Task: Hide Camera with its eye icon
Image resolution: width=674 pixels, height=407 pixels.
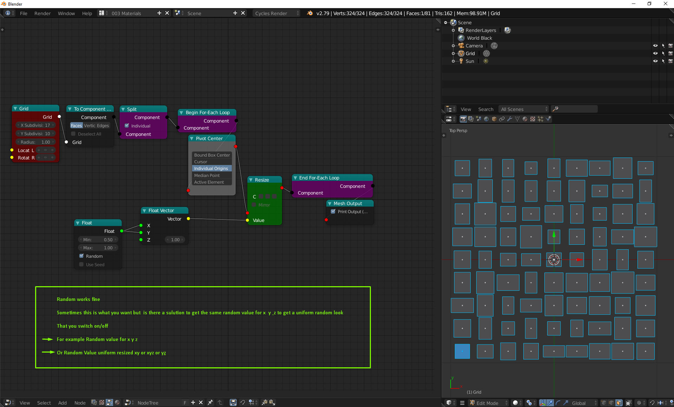Action: pos(655,46)
